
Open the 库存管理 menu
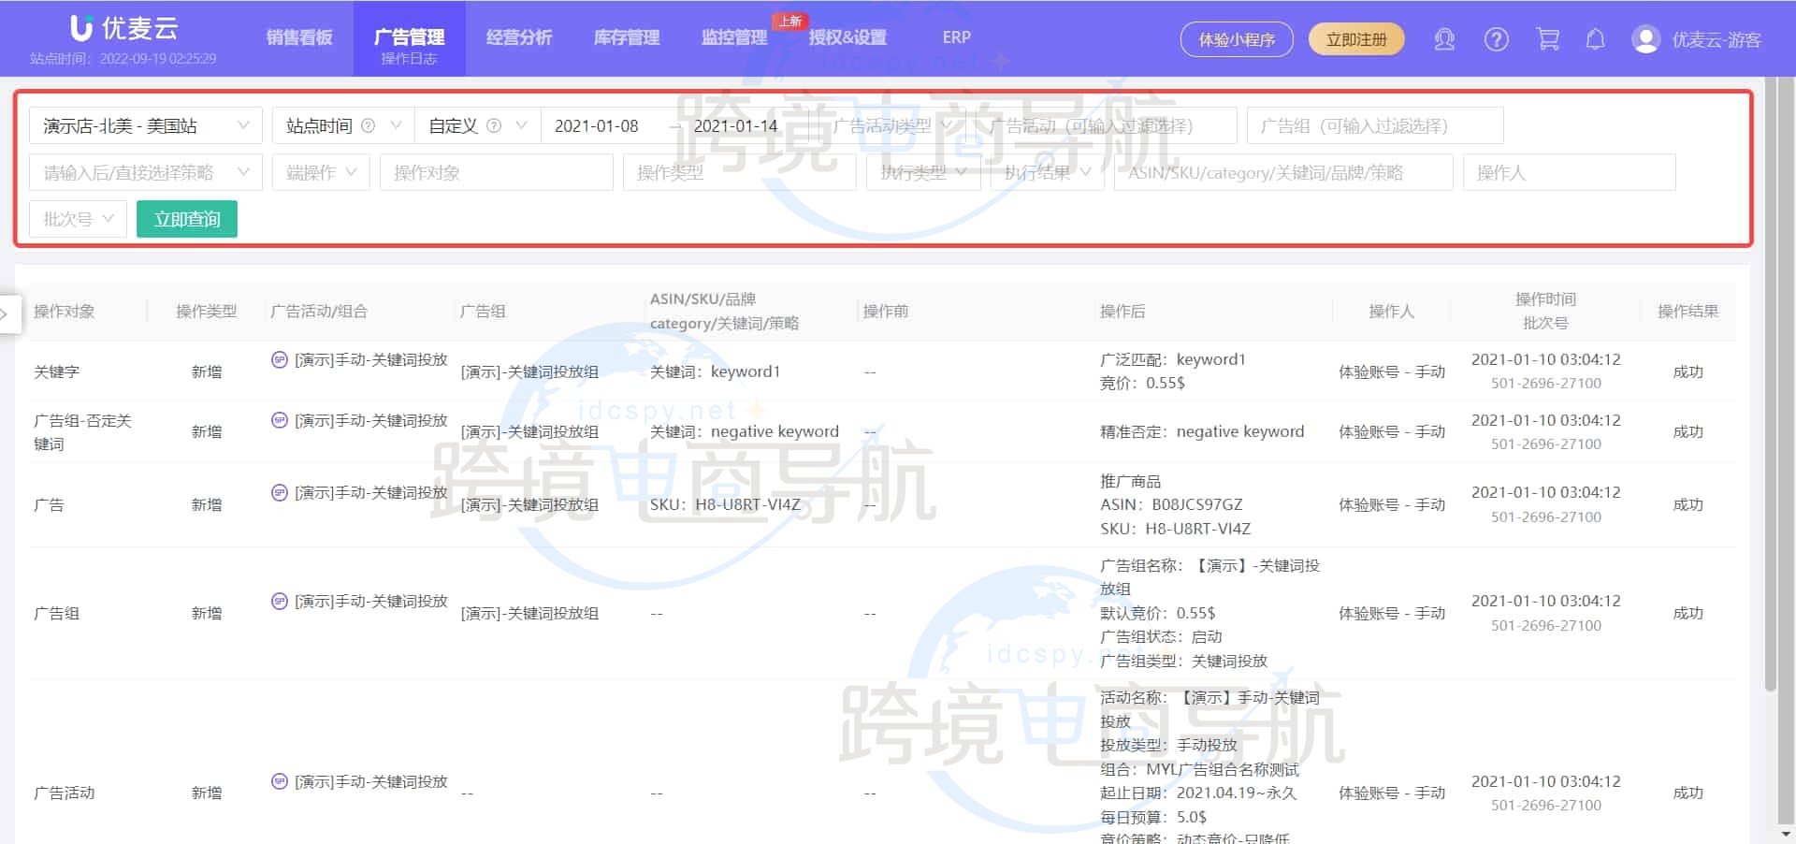click(x=627, y=37)
